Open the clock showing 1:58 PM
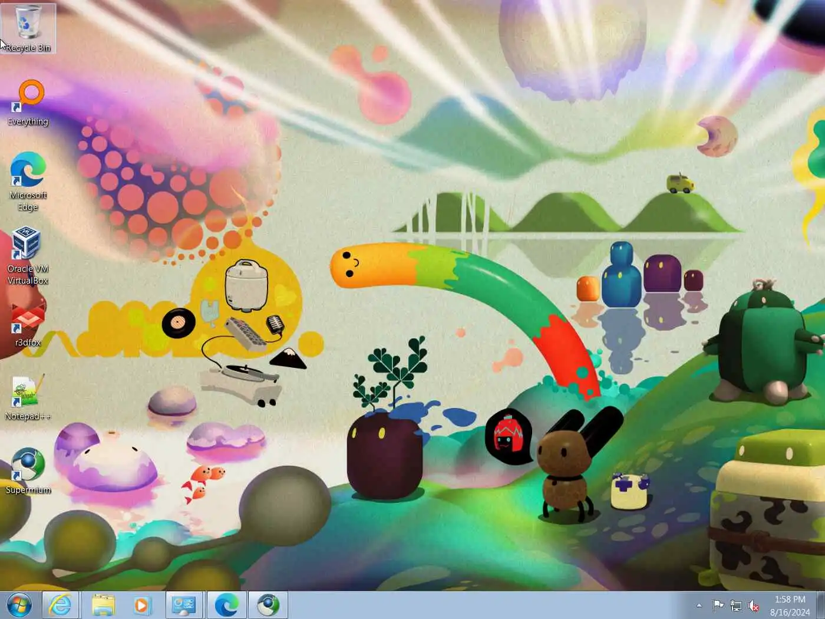 tap(790, 605)
